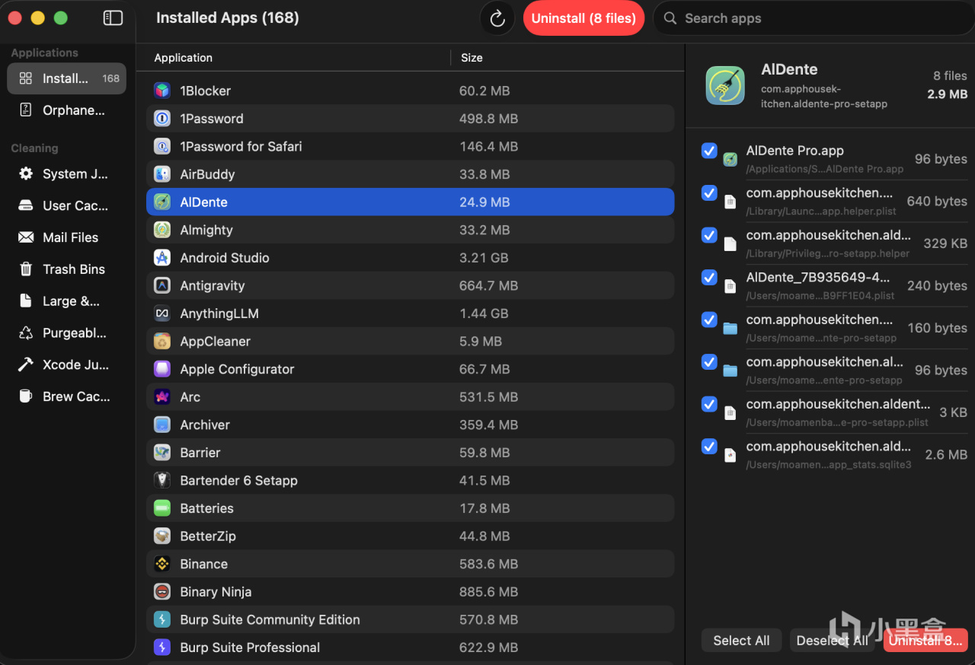975x665 pixels.
Task: Select Installed apps in the sidebar
Action: click(x=66, y=78)
